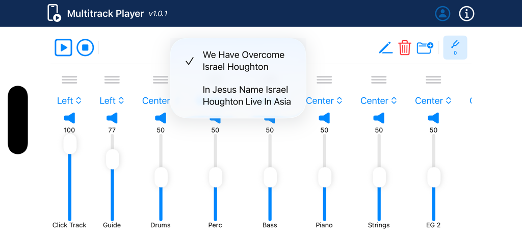522x240 pixels.
Task: Mute the Click Track speaker icon
Action: point(69,118)
